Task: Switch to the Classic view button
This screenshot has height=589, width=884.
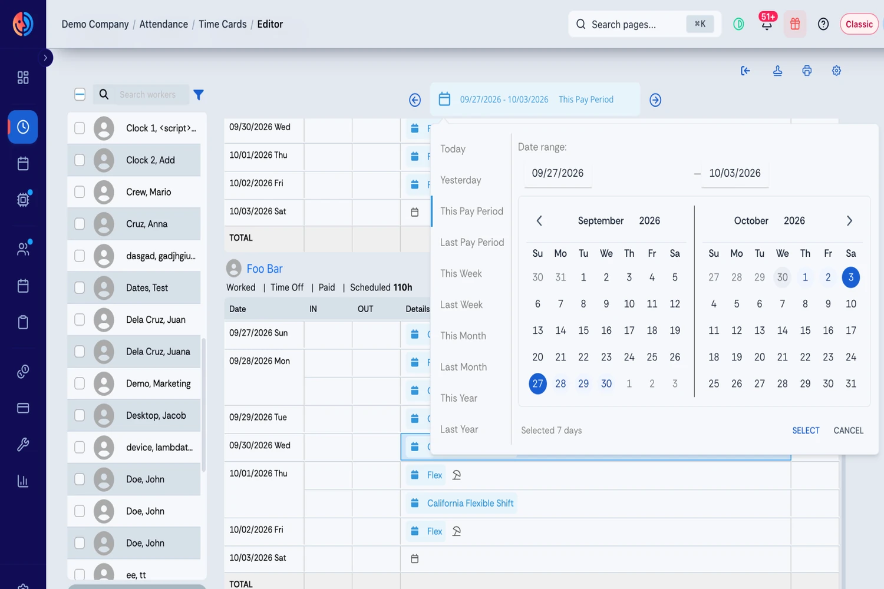Action: click(x=859, y=24)
